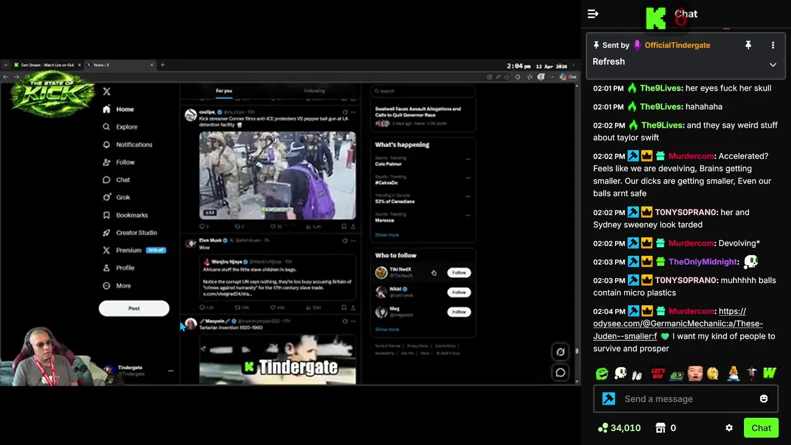Click the moderator gavel badge in message box
This screenshot has height=445, width=791.
click(609, 399)
